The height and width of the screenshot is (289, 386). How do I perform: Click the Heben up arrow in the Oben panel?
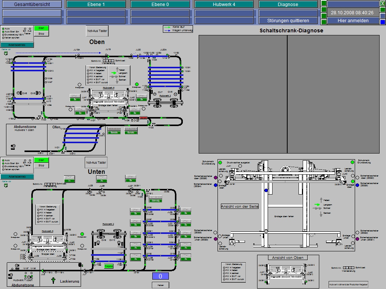[117, 70]
